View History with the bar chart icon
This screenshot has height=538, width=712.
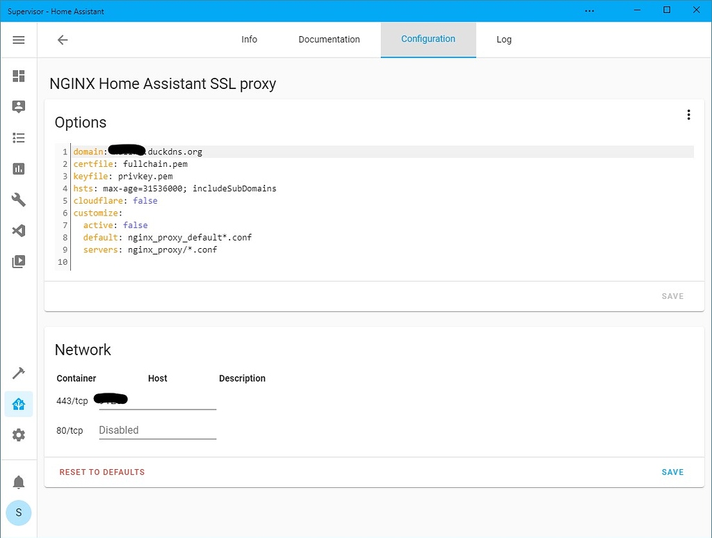pyautogui.click(x=18, y=169)
